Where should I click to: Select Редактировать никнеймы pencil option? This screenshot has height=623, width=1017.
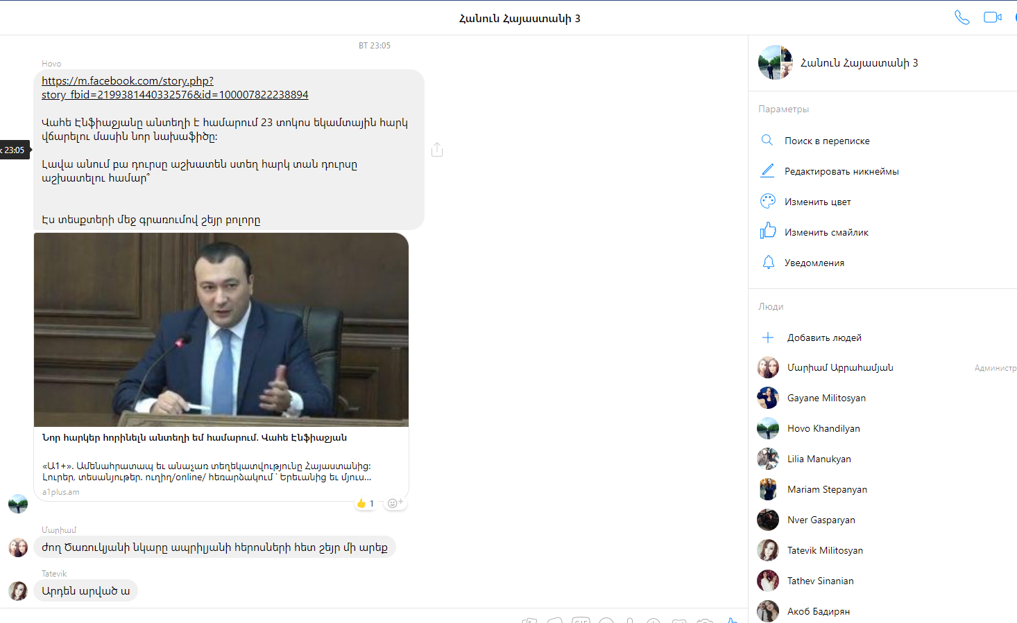[x=841, y=171]
